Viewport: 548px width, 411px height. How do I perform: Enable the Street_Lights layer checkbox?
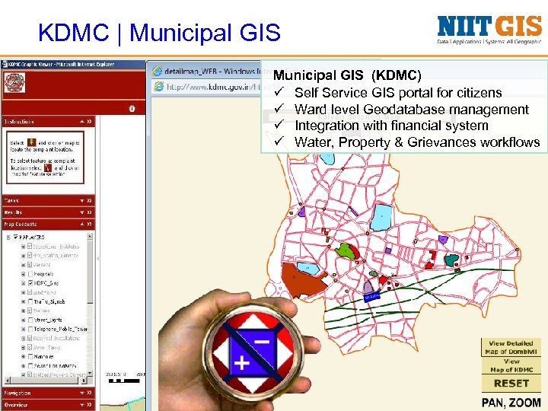point(30,320)
